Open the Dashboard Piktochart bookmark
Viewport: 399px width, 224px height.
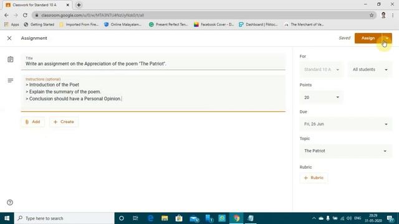pyautogui.click(x=258, y=24)
